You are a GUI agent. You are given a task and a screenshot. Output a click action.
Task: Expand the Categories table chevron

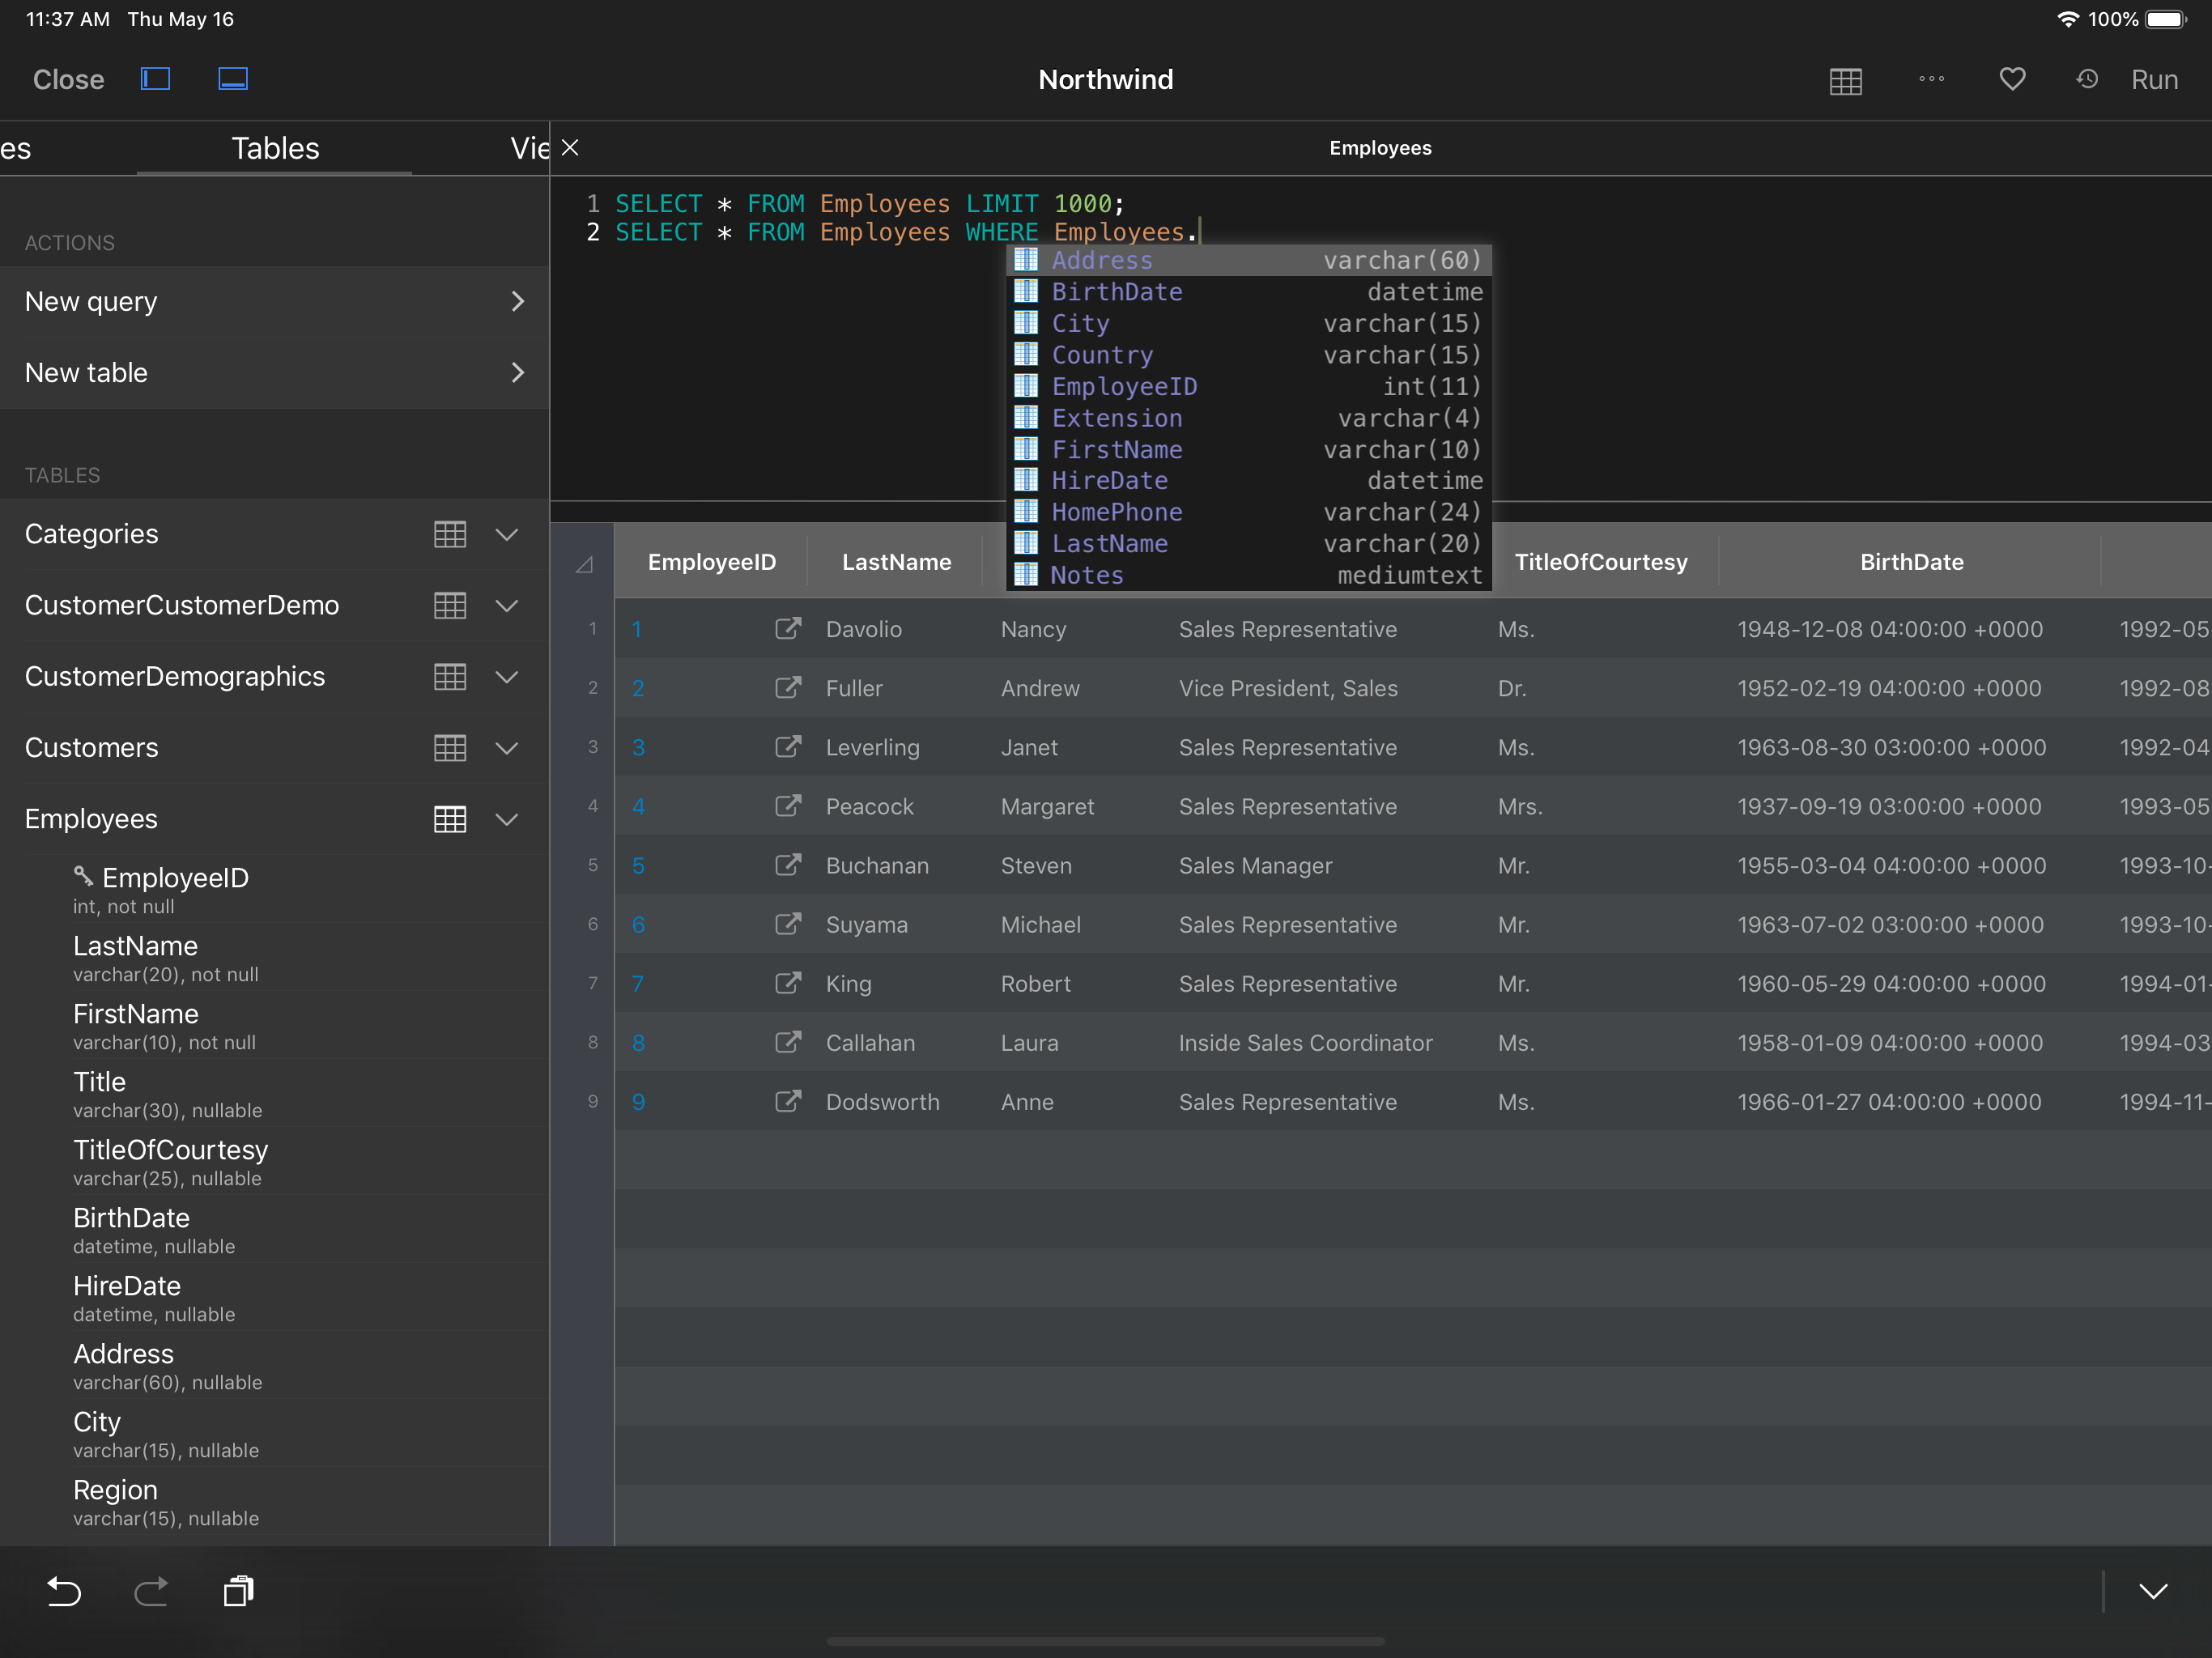pos(507,534)
